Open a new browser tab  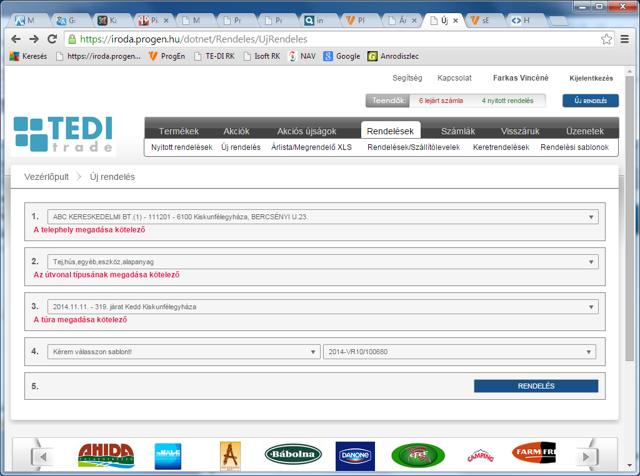pyautogui.click(x=558, y=21)
